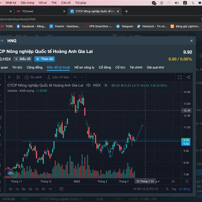Image resolution: width=202 pixels, height=202 pixels.
Task: Click the address bar URL
Action: [18, 19]
